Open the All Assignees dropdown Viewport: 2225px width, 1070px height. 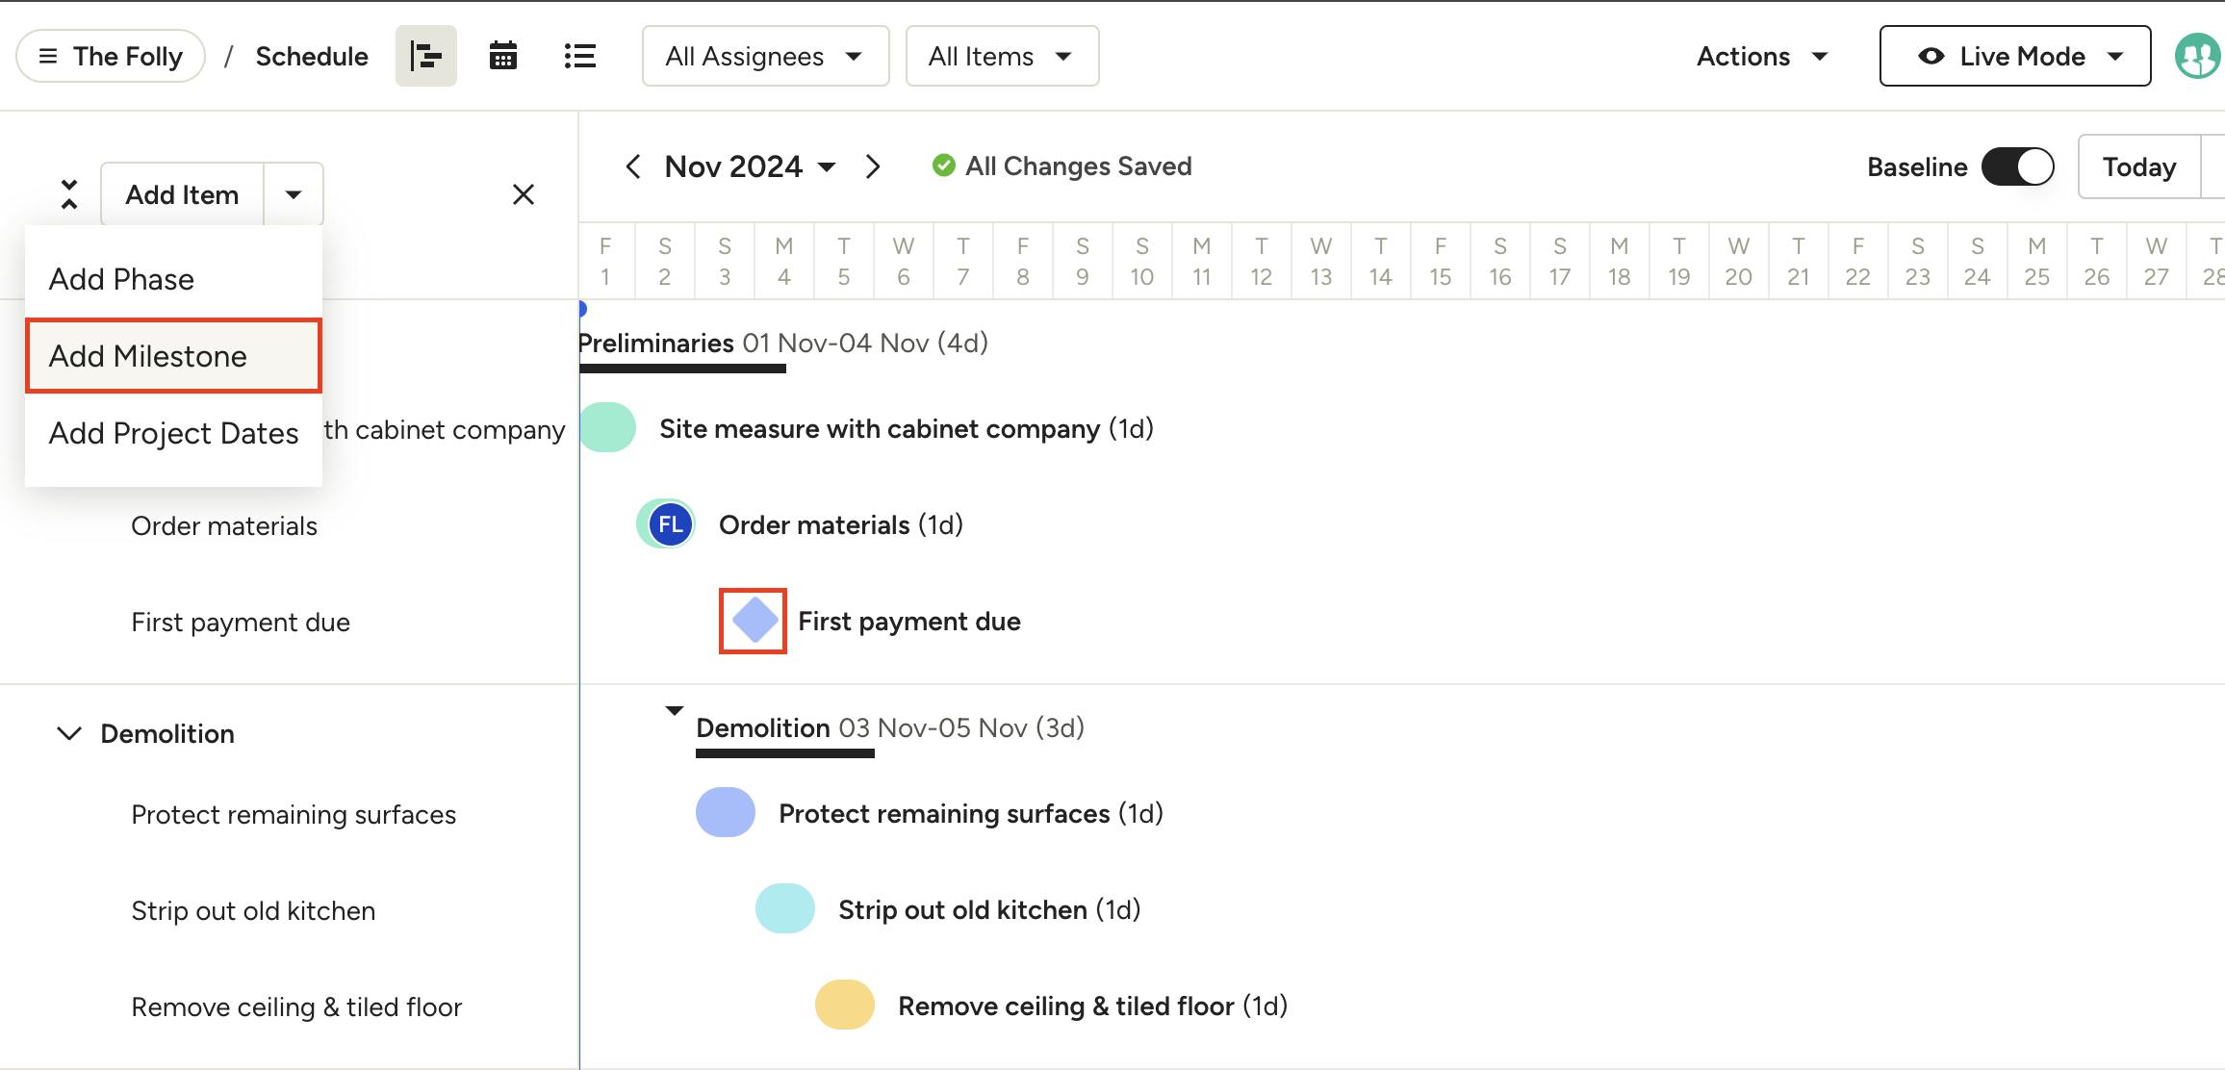pos(765,56)
